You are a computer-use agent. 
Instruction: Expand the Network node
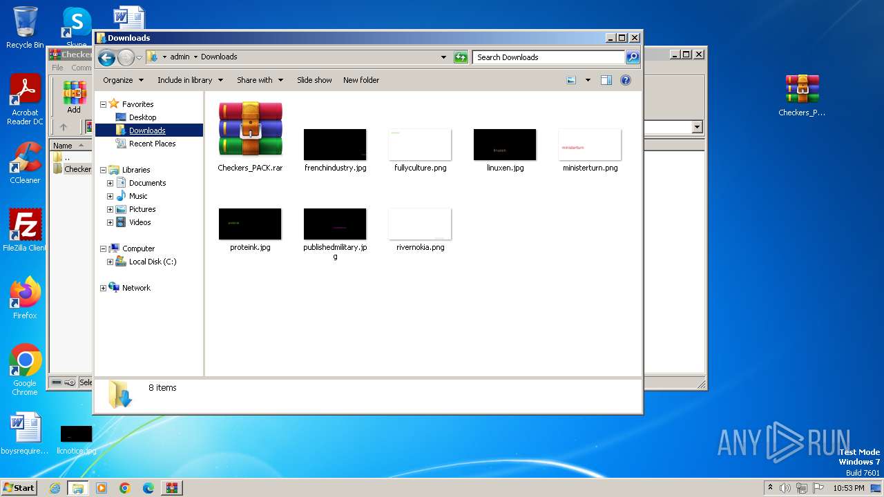[x=103, y=288]
